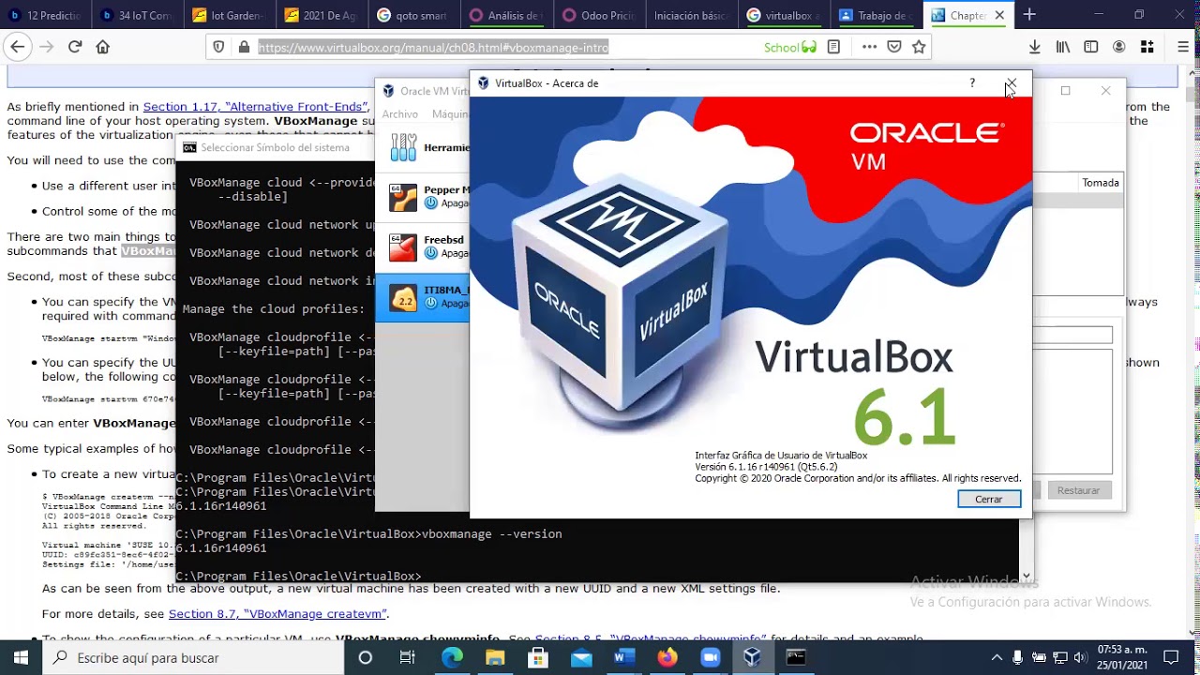Switch to '34 IoT Com' tab
1200x675 pixels.
point(138,15)
